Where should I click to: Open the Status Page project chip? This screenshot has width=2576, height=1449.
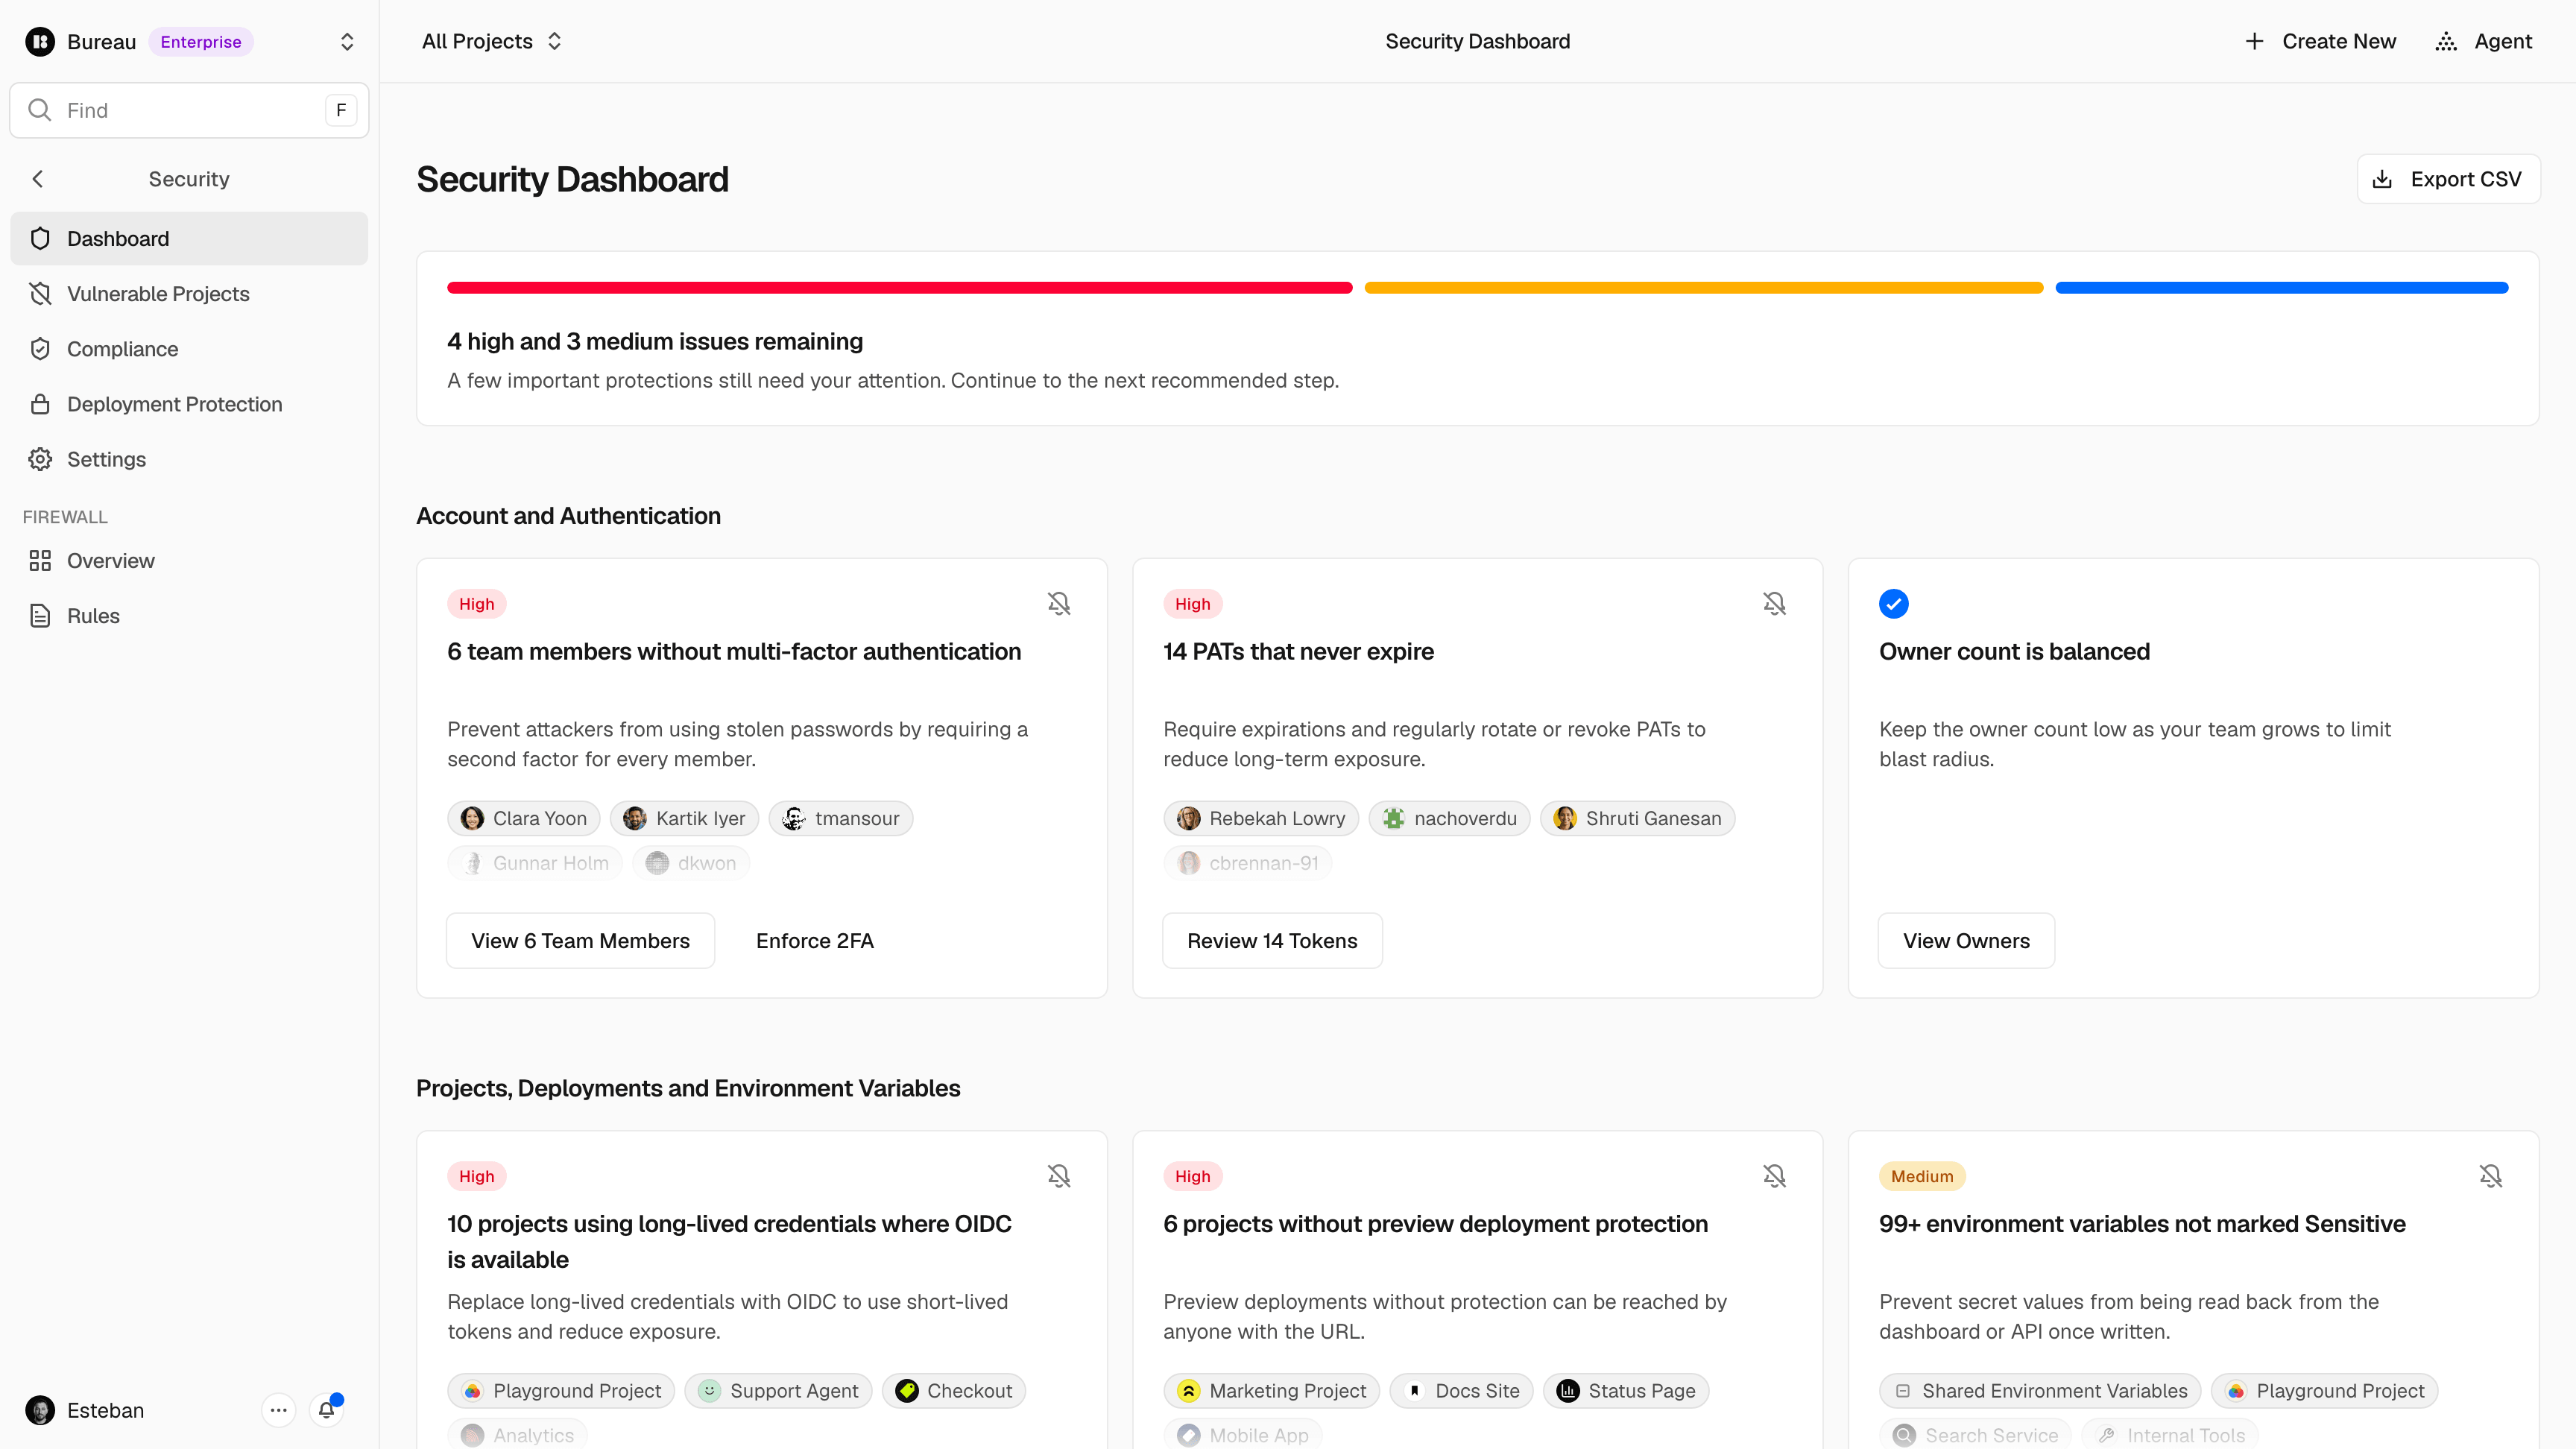pos(1626,1390)
